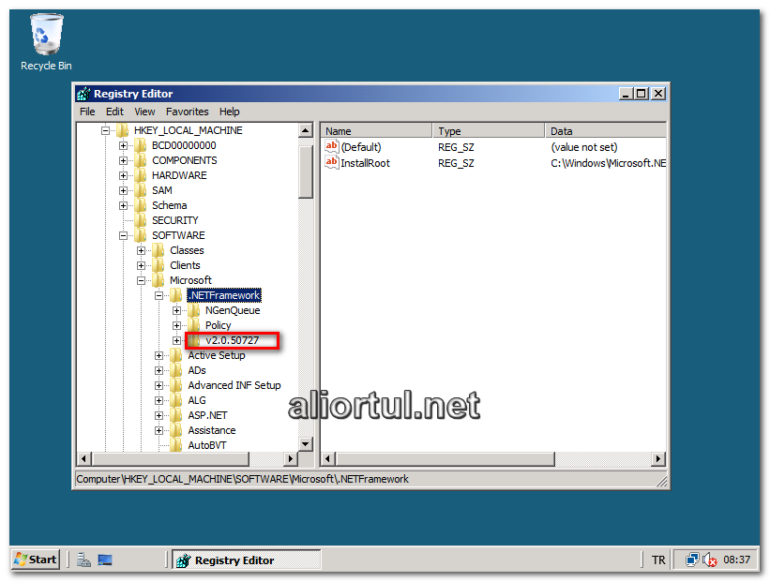Select the .NETFramework key label
The width and height of the screenshot is (770, 582).
click(224, 295)
